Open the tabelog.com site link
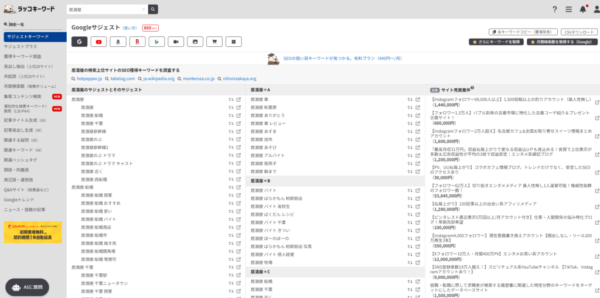The image size is (600, 298). (123, 79)
